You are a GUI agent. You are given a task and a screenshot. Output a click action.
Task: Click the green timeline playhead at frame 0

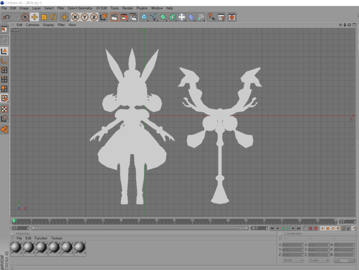14,221
